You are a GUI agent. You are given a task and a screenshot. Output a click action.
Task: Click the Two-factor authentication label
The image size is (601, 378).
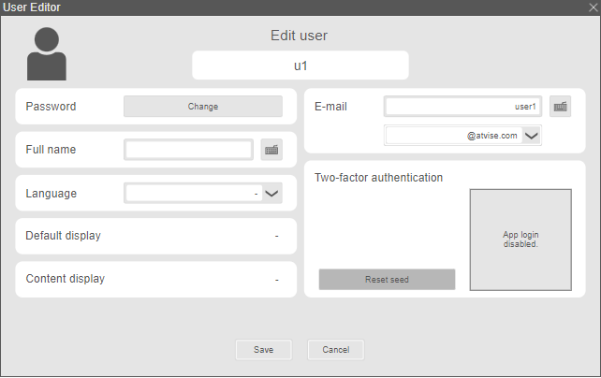378,178
